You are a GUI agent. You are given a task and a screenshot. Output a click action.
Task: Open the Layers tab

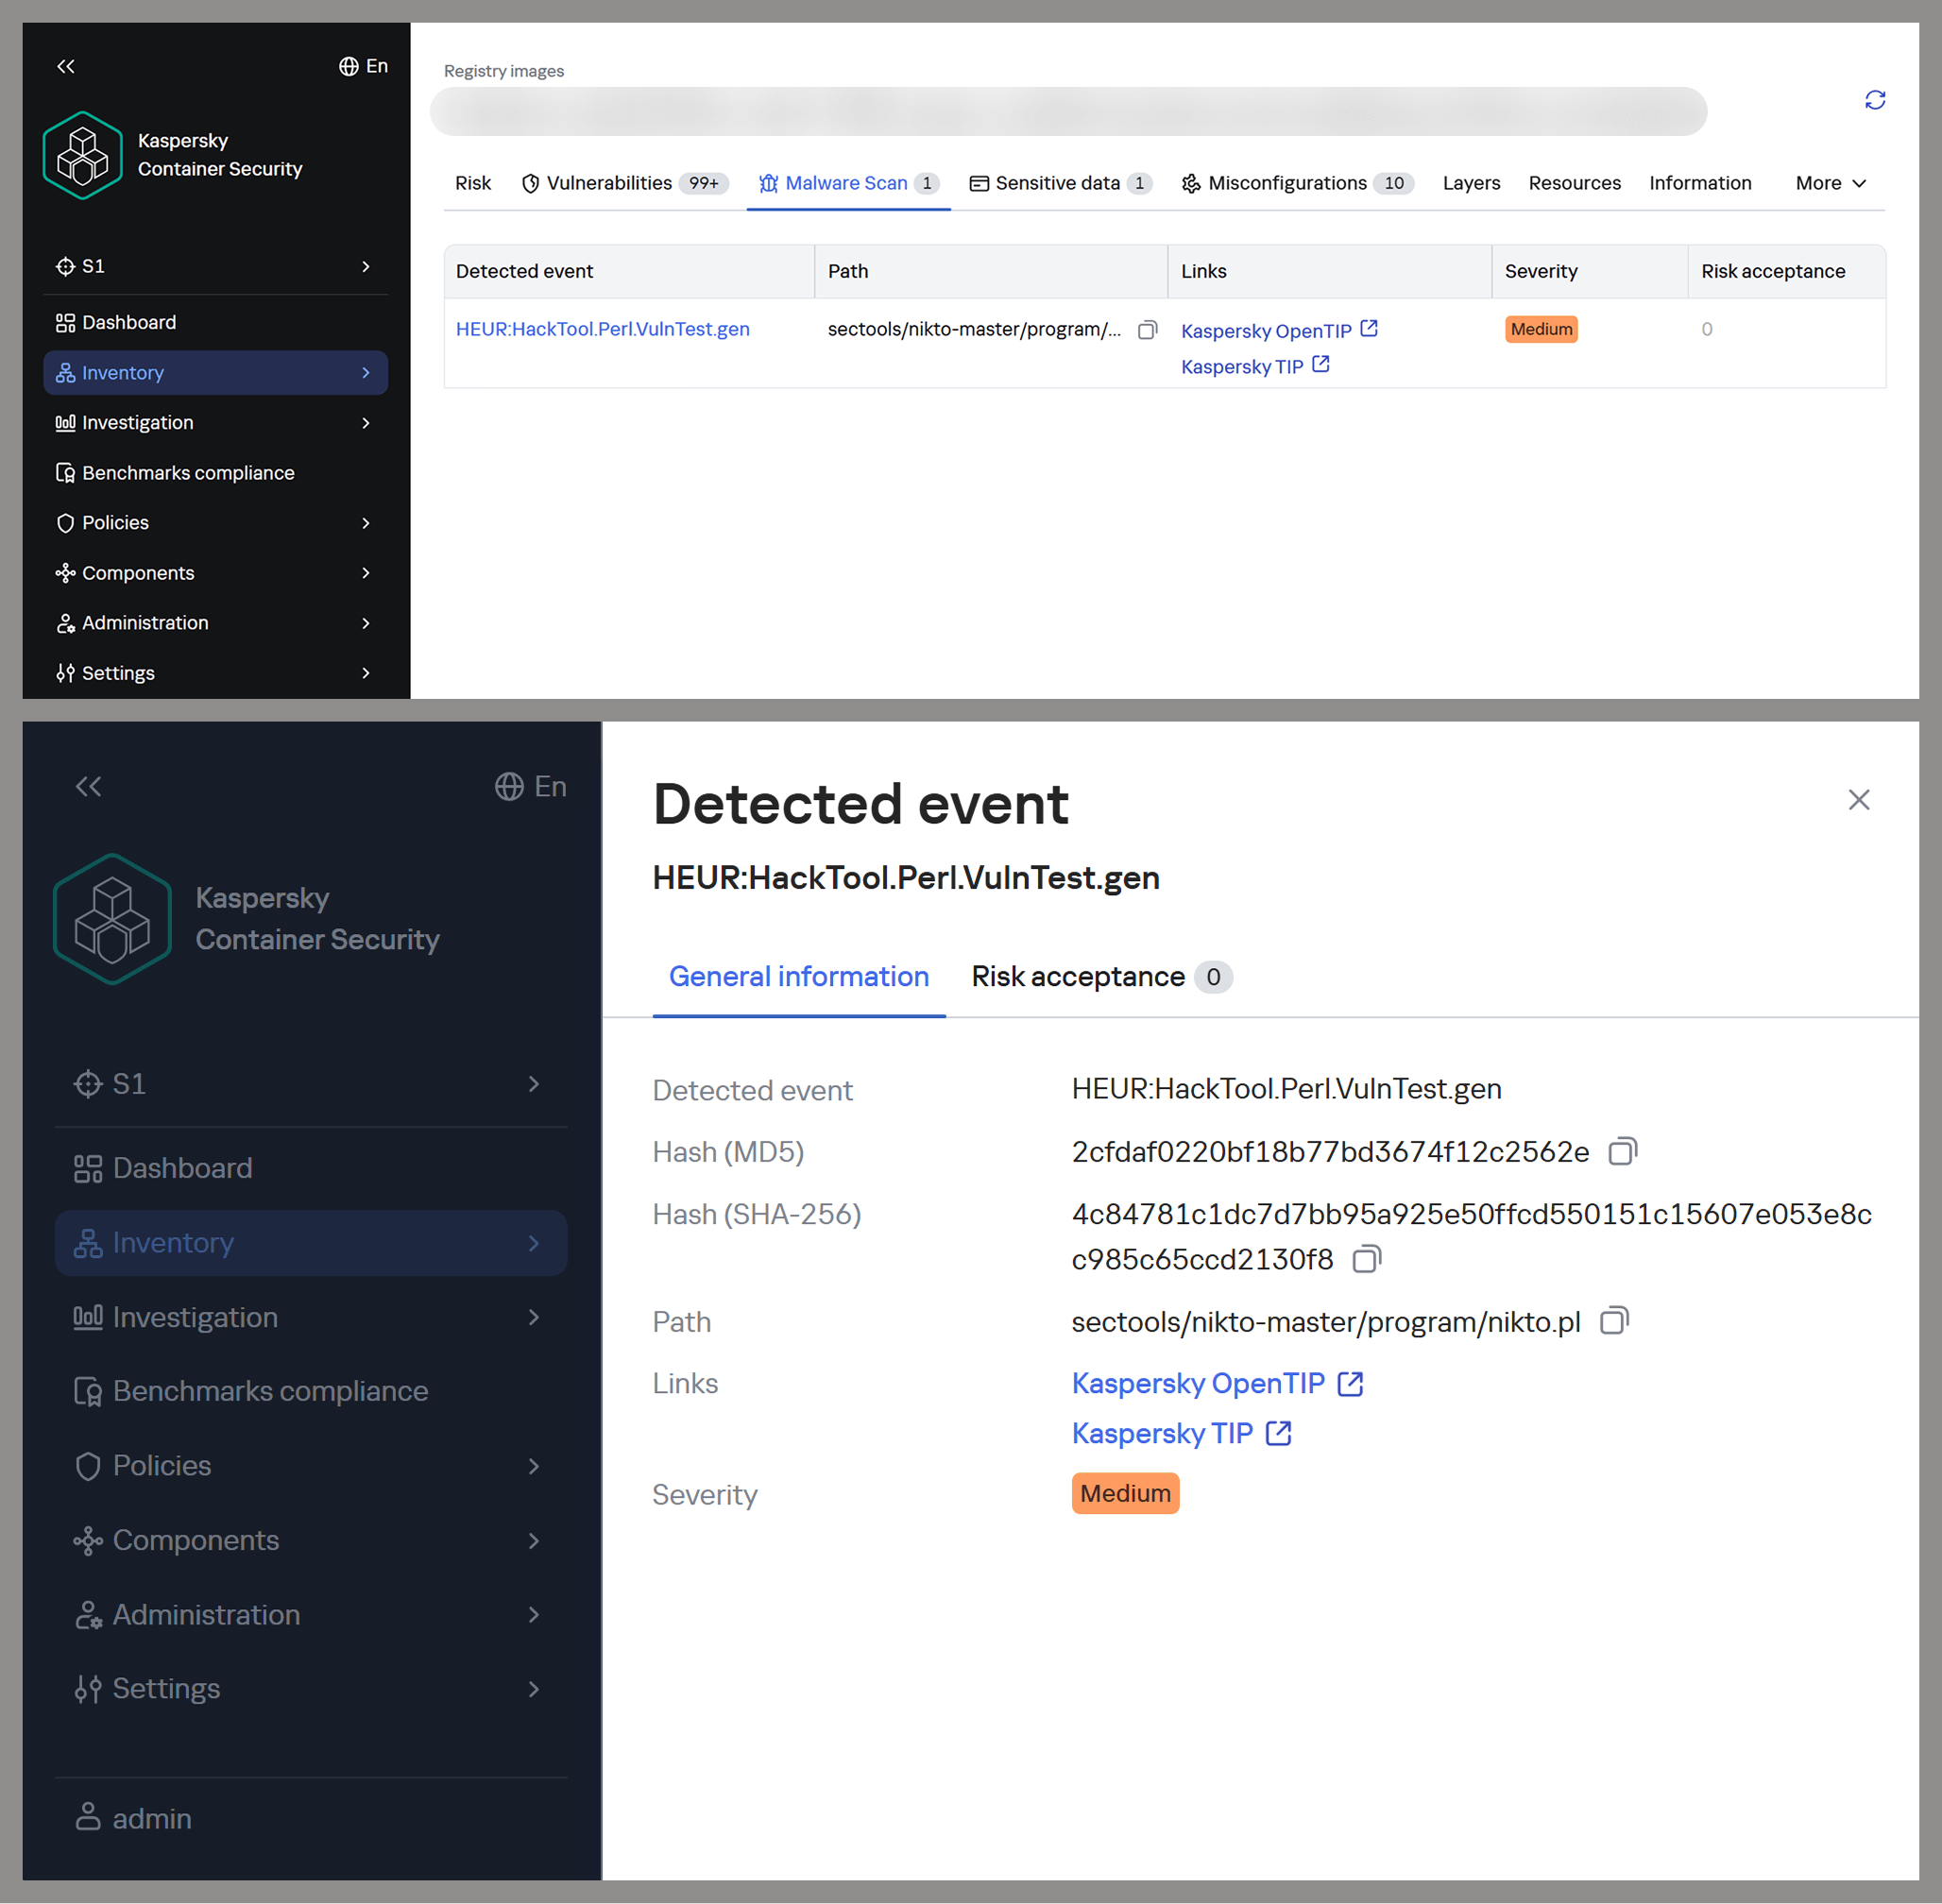click(1471, 183)
